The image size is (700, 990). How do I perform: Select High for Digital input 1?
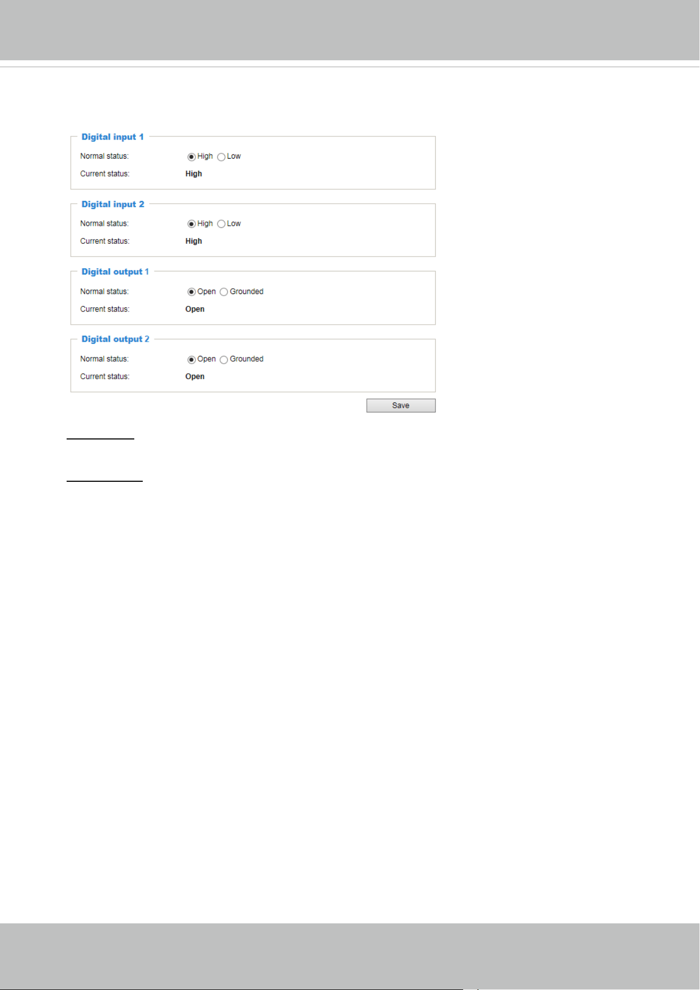[191, 157]
